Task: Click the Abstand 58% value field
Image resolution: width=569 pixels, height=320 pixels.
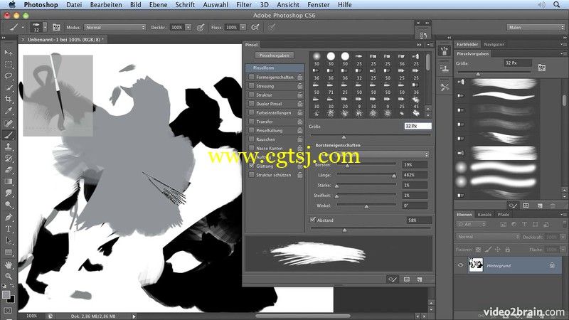Action: (419, 220)
